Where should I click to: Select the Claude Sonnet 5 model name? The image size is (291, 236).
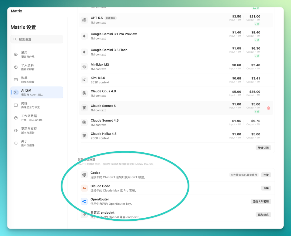pyautogui.click(x=103, y=106)
